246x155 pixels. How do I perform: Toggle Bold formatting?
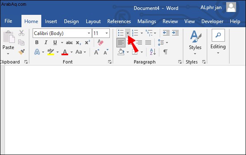click(37, 42)
